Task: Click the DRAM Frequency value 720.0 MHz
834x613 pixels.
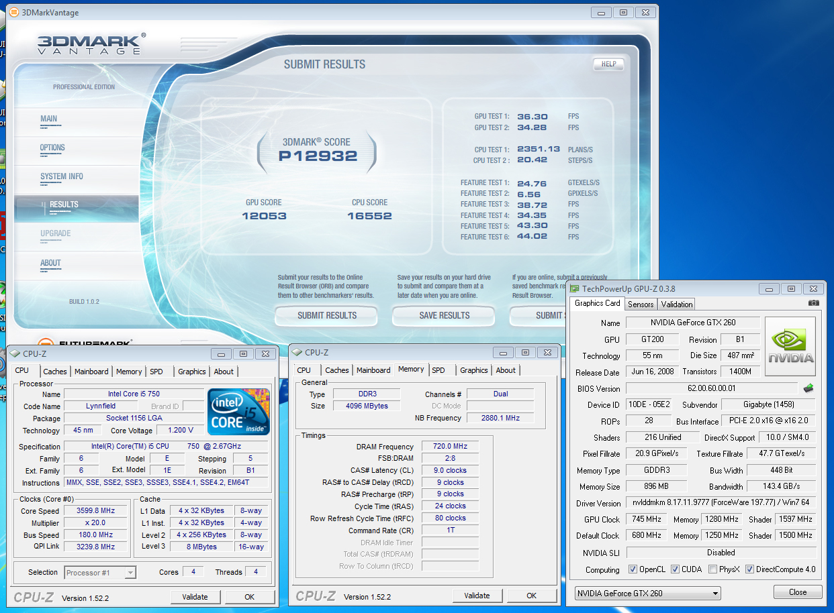Action: point(450,447)
